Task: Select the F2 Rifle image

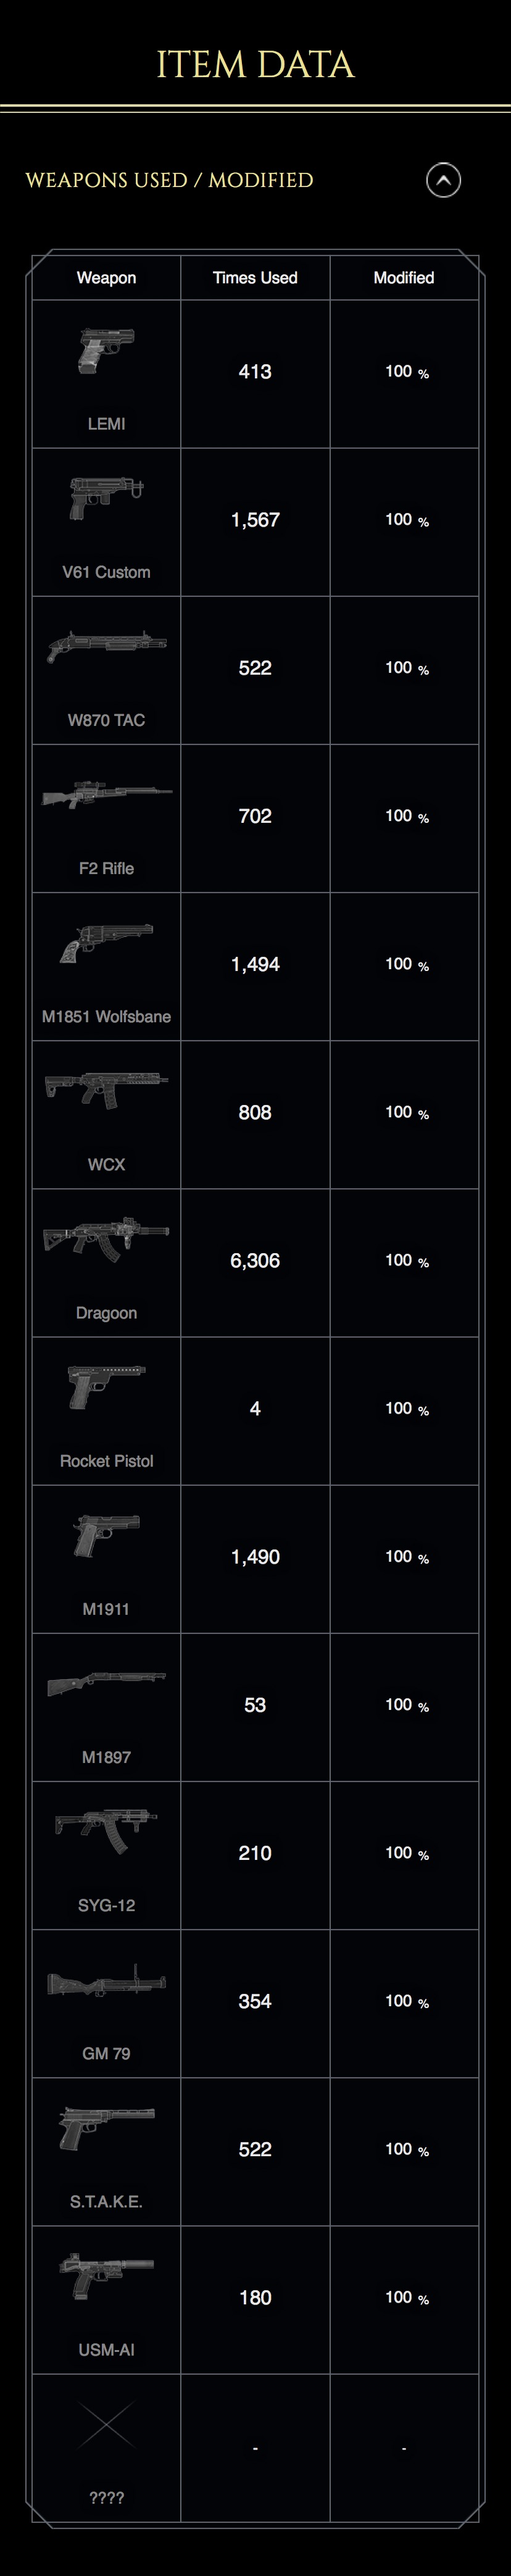Action: [106, 794]
